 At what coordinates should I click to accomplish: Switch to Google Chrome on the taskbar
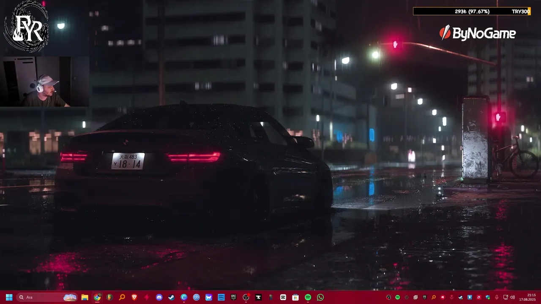click(x=97, y=297)
